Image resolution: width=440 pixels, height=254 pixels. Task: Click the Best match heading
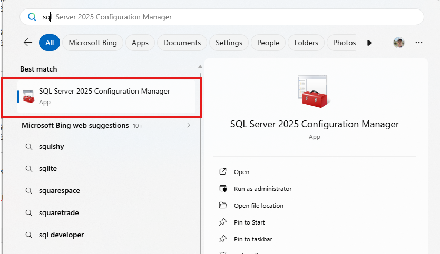click(38, 69)
